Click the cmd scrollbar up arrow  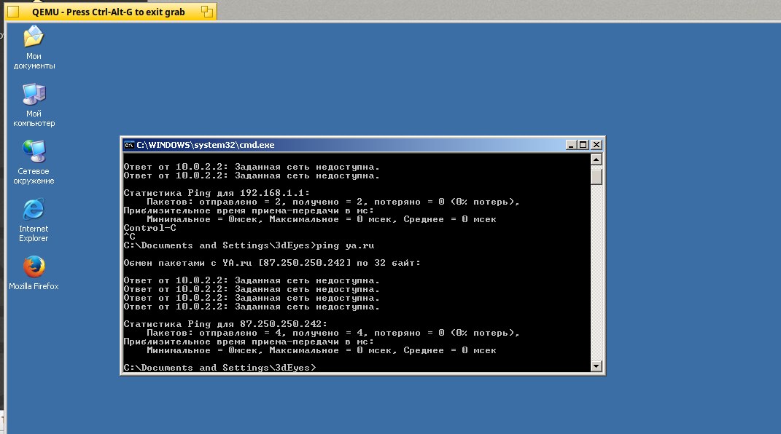[597, 159]
